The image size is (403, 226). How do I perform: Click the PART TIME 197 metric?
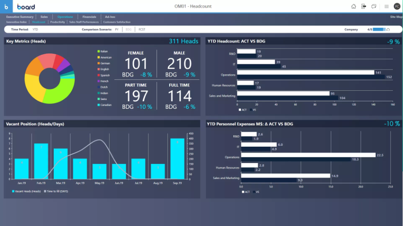[x=136, y=96]
